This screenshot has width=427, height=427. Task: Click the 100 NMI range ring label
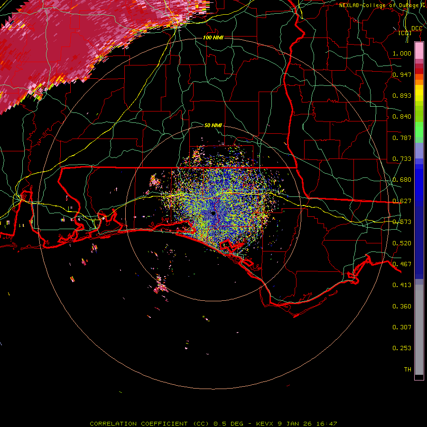(213, 37)
